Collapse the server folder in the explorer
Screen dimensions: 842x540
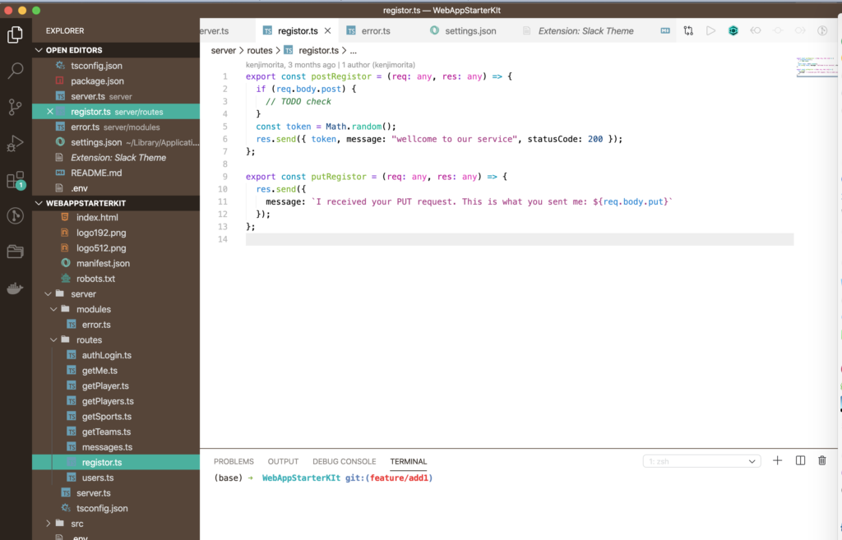tap(49, 293)
